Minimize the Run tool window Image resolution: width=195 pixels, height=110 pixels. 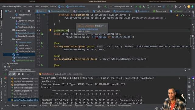point(189,70)
